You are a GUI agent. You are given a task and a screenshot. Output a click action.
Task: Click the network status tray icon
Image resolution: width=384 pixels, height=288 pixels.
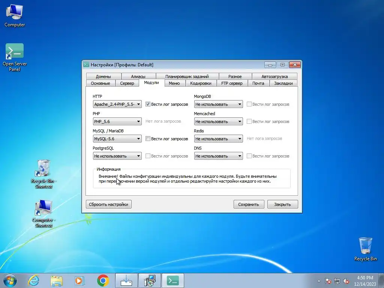pyautogui.click(x=337, y=281)
